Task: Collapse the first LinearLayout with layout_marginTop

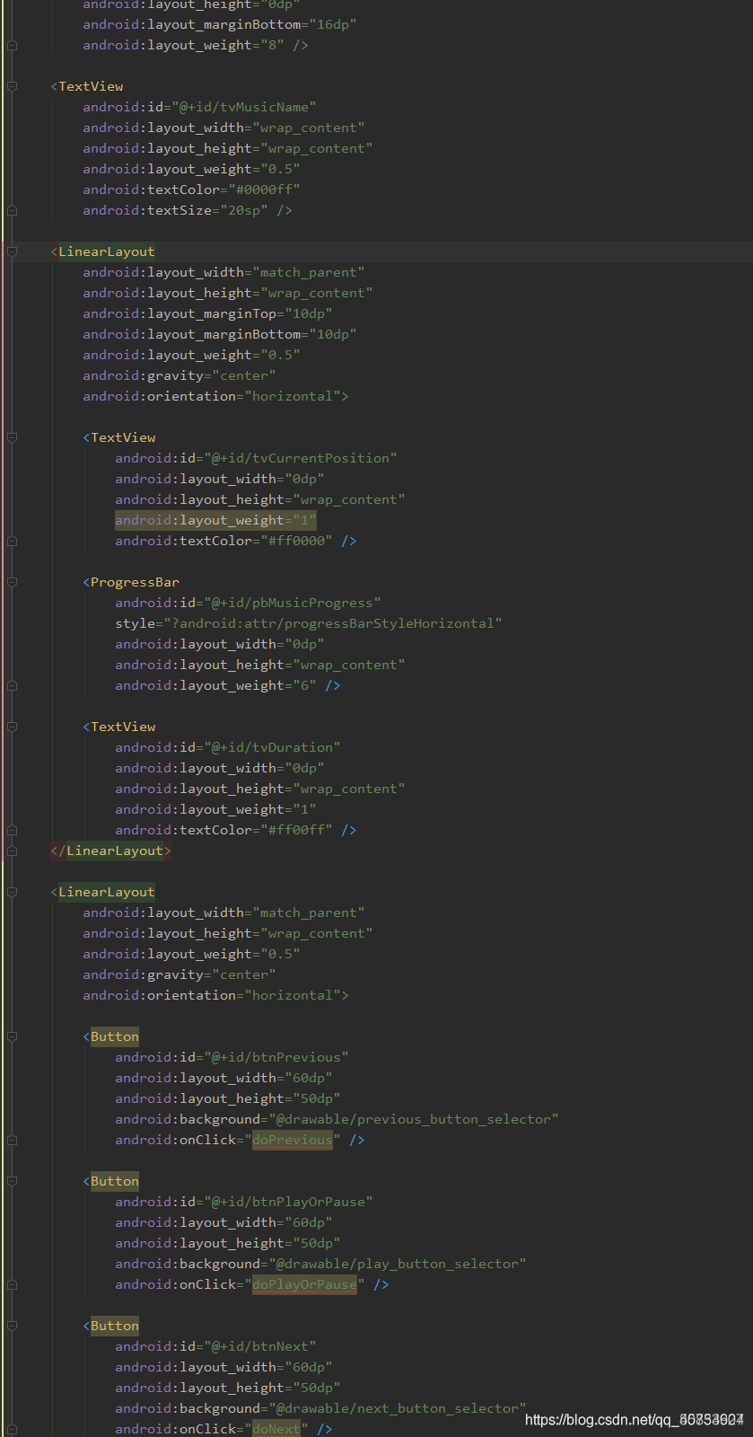Action: click(x=12, y=251)
